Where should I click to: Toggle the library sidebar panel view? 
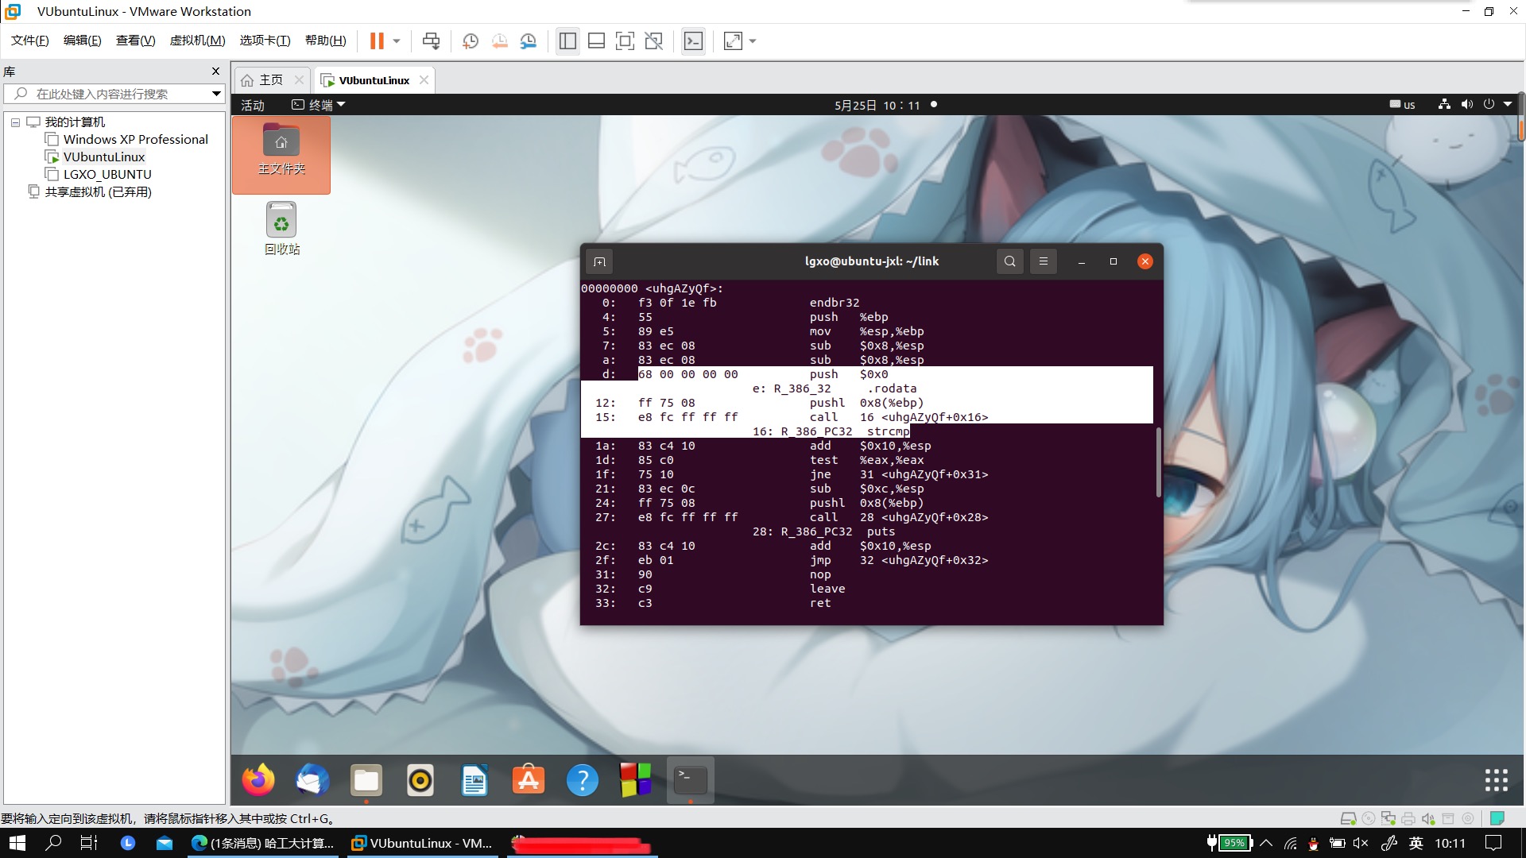click(x=567, y=41)
